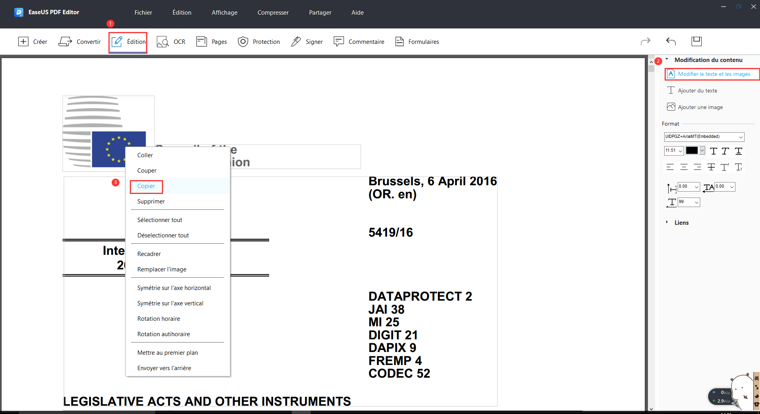This screenshot has height=414, width=760.
Task: Choose Déselectionner tout
Action: (178, 235)
